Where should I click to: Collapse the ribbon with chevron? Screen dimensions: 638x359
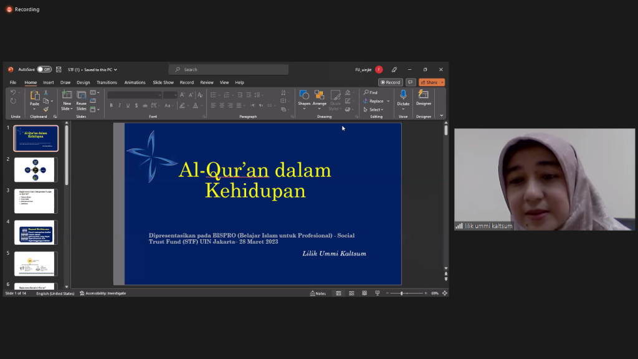coord(442,116)
